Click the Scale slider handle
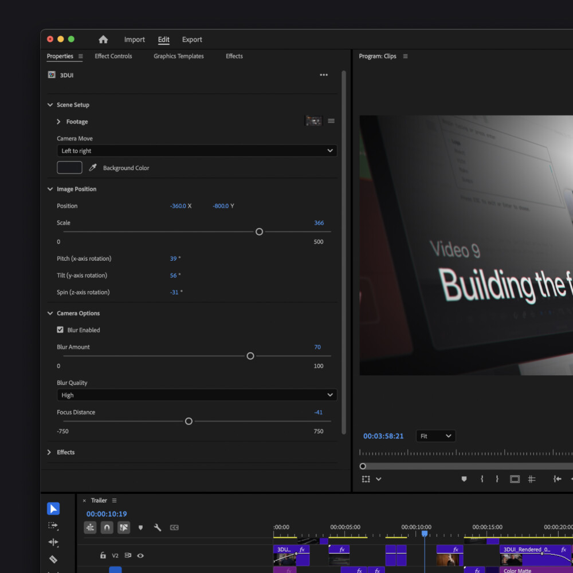The height and width of the screenshot is (573, 573). coord(259,231)
